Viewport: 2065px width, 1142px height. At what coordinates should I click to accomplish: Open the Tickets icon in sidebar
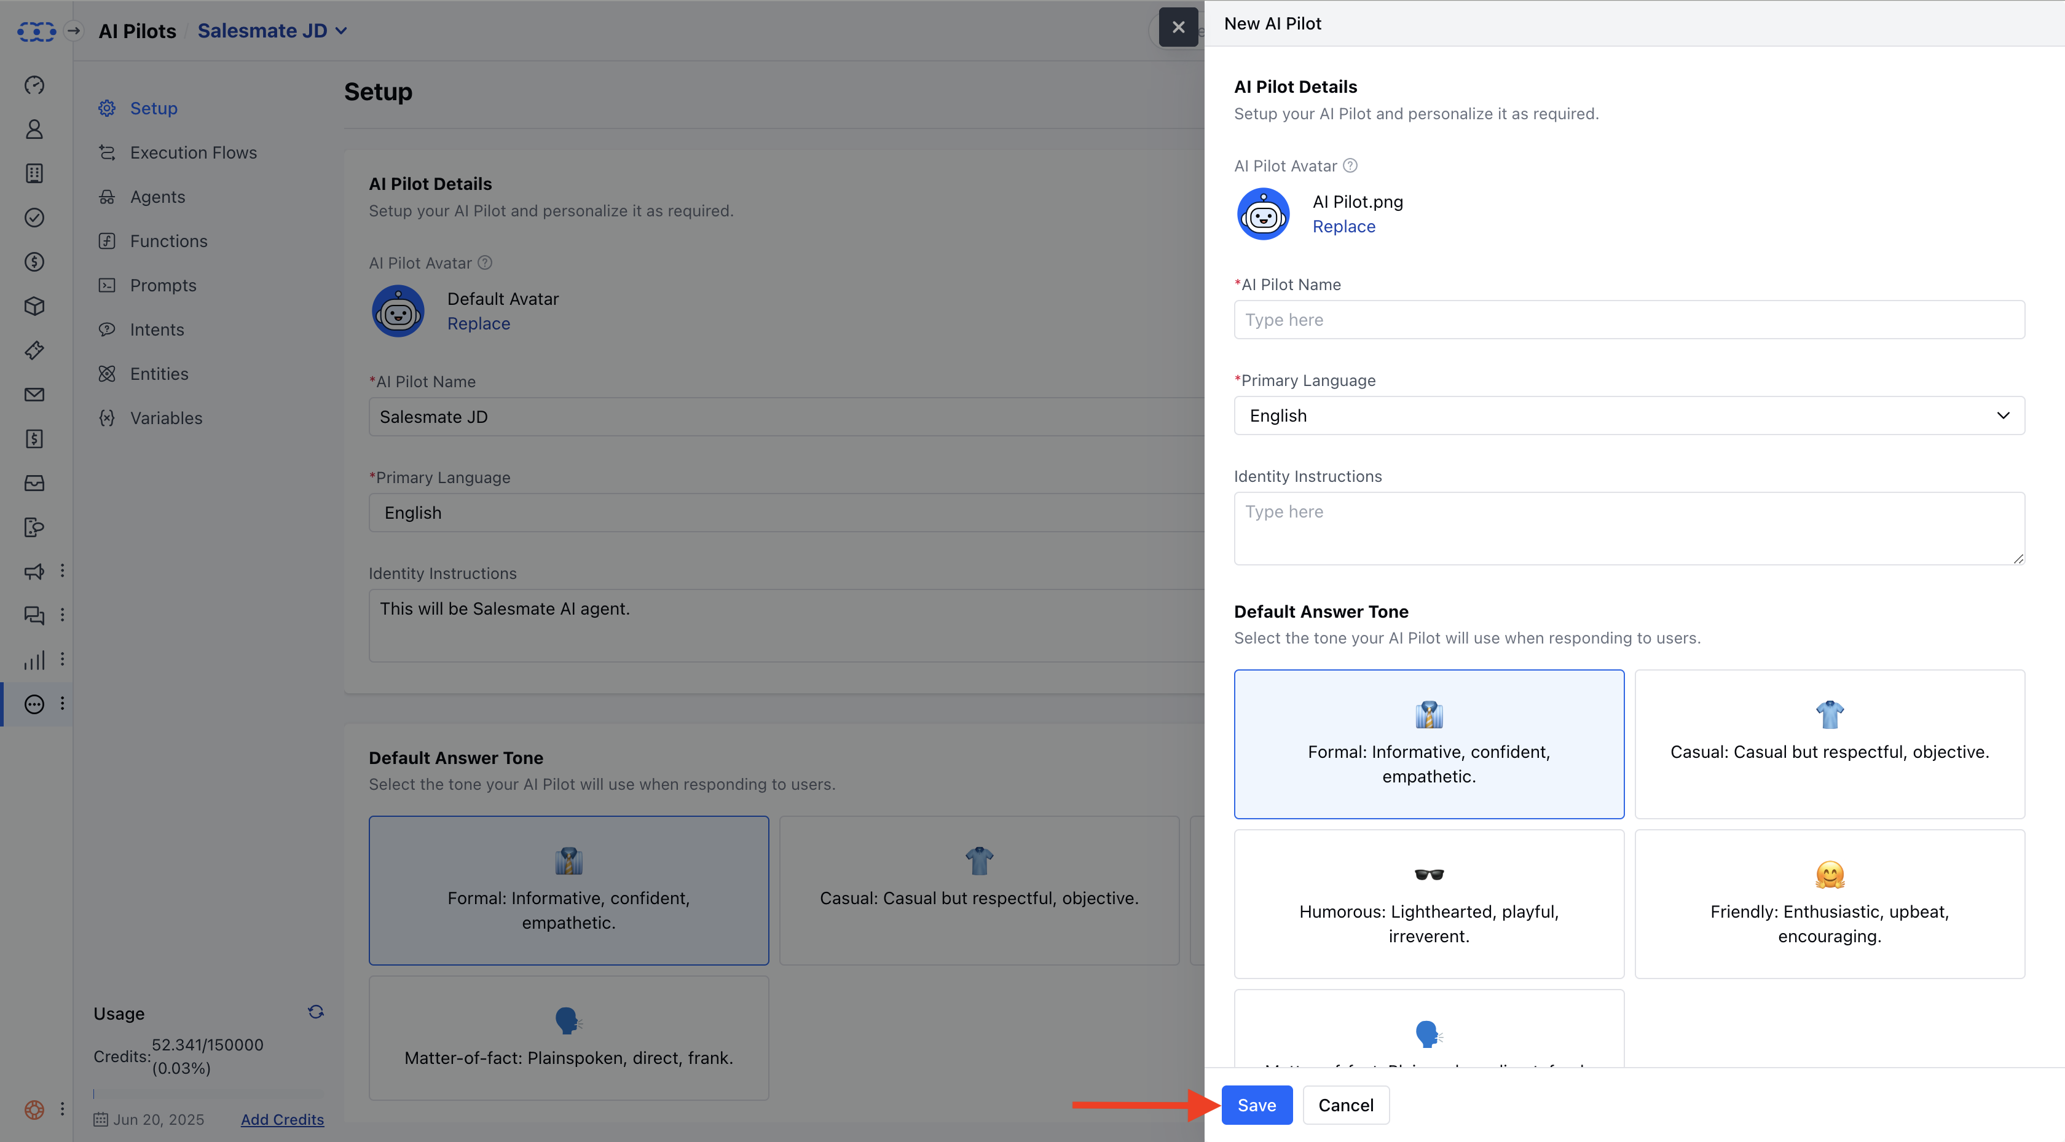34,350
